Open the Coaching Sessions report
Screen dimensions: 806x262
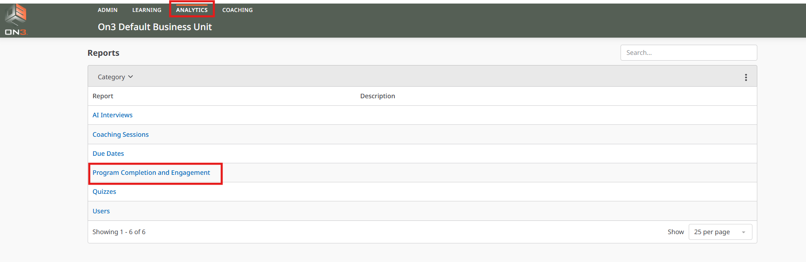pos(120,135)
